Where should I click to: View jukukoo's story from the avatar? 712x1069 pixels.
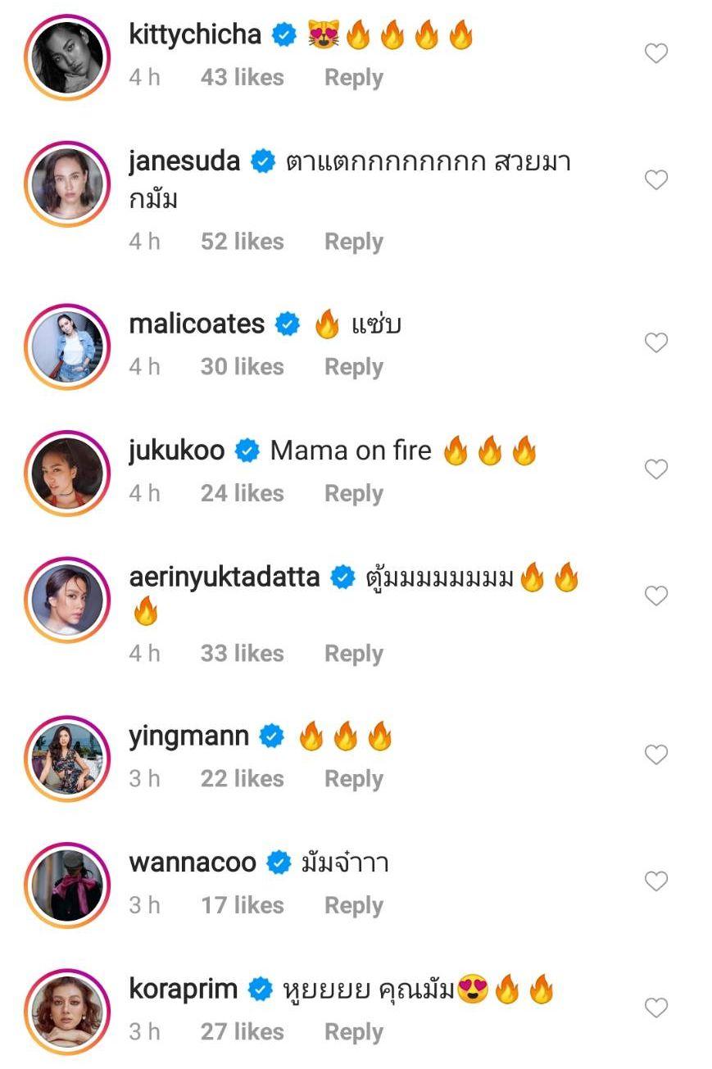click(x=67, y=471)
